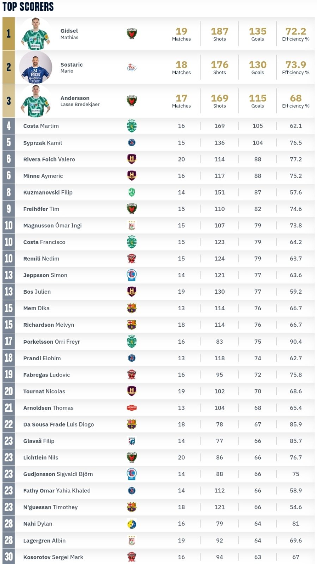Select Lasse Andersson's player picture

tap(35, 101)
